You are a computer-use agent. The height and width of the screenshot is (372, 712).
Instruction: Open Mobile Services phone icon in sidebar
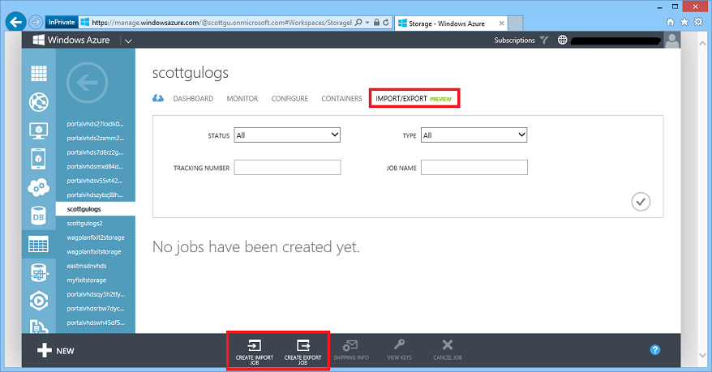coord(39,159)
